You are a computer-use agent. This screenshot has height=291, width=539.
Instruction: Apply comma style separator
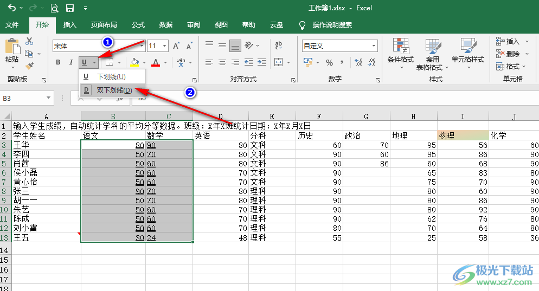pyautogui.click(x=342, y=62)
